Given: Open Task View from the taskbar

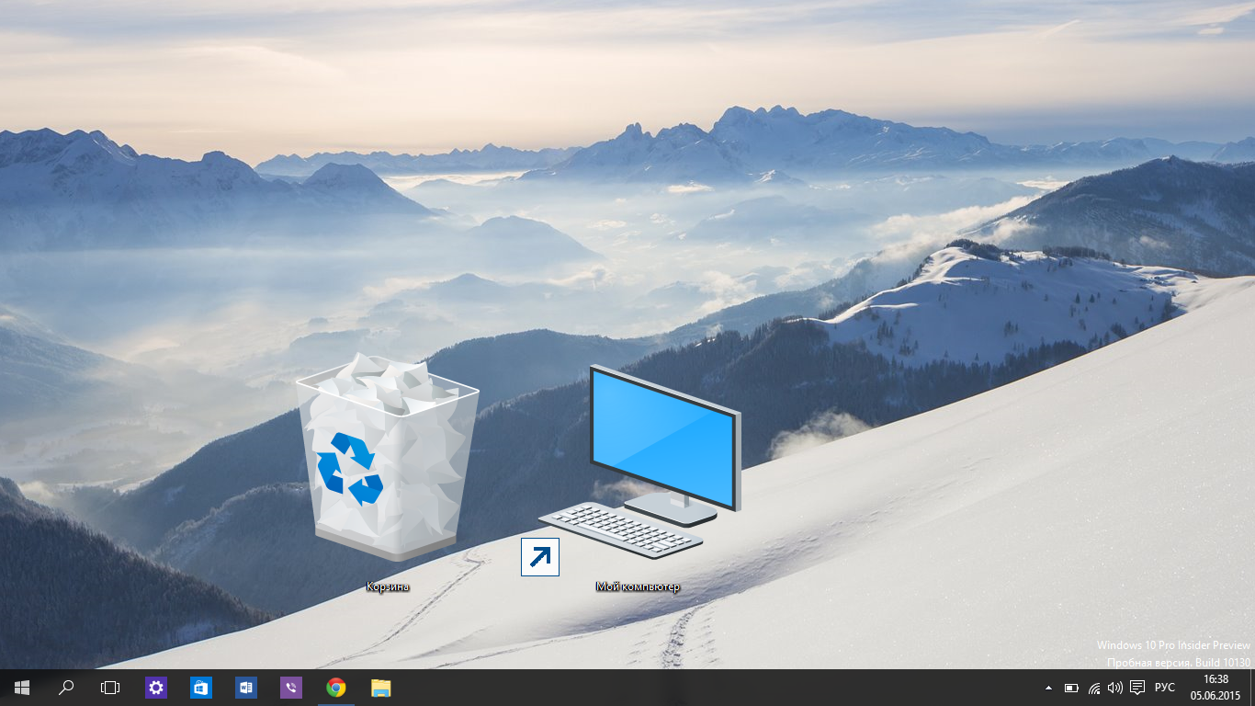Looking at the screenshot, I should 110,688.
